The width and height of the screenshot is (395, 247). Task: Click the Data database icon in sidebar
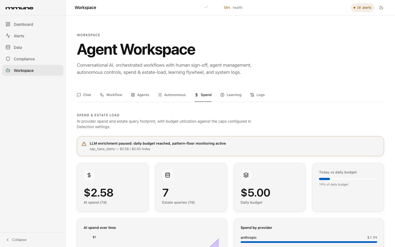point(8,47)
